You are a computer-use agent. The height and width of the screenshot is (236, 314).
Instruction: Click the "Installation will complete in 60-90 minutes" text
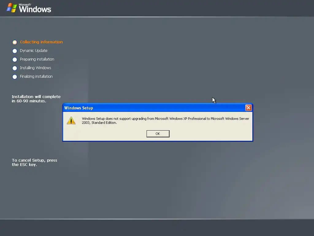[36, 99]
